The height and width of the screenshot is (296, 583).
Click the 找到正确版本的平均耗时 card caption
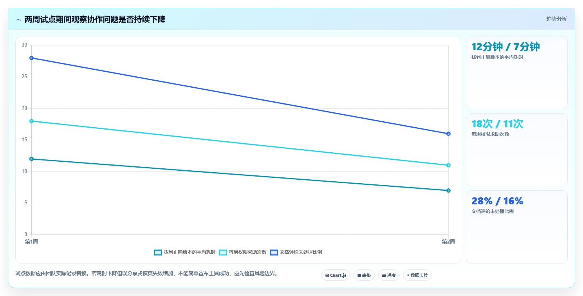coord(497,57)
